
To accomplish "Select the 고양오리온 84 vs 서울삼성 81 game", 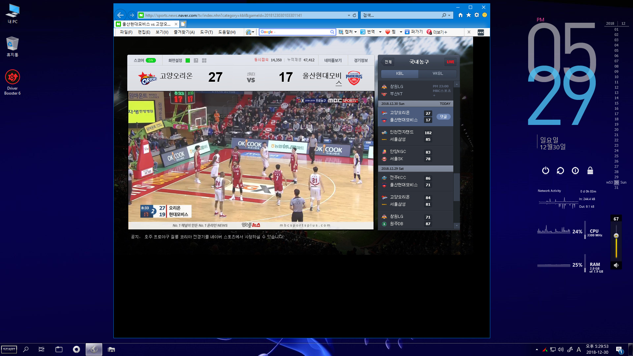I will 415,201.
